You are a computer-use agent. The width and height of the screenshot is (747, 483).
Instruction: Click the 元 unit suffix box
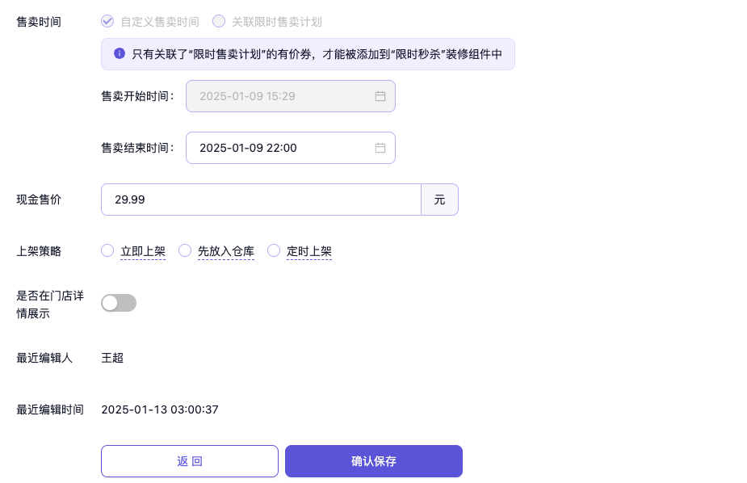[x=439, y=199]
